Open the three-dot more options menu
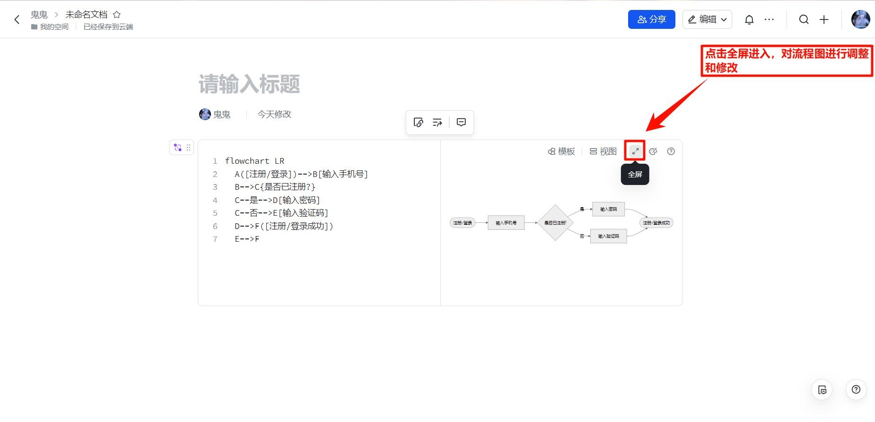Image resolution: width=875 pixels, height=422 pixels. click(x=770, y=19)
